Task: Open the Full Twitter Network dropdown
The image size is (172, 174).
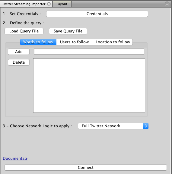Action: pyautogui.click(x=113, y=126)
